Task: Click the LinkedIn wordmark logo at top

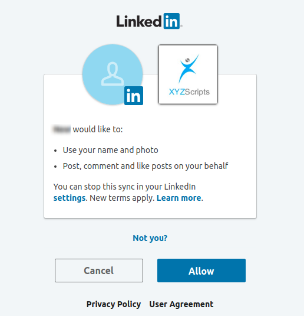Action: [x=149, y=21]
